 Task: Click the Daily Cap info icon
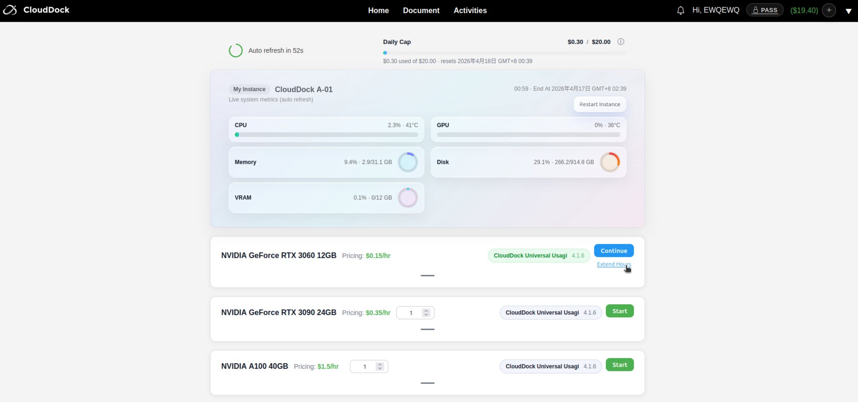(x=621, y=42)
